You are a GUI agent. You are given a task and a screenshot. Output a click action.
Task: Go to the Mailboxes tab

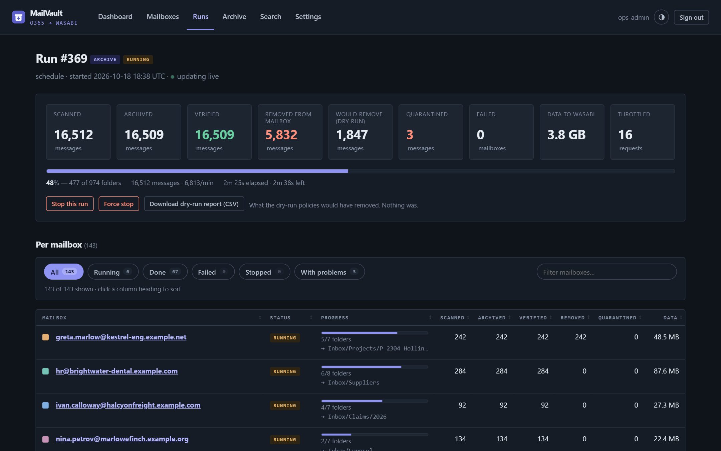click(x=163, y=17)
